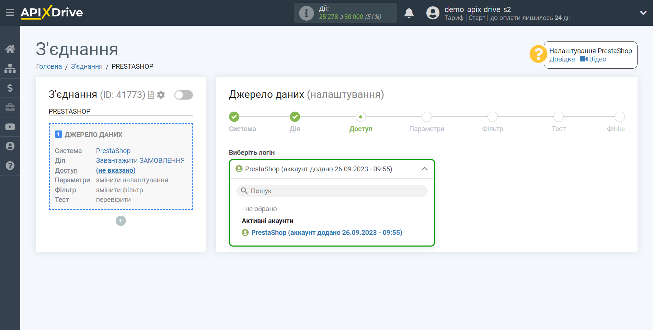Click перевірити test text

coord(113,200)
